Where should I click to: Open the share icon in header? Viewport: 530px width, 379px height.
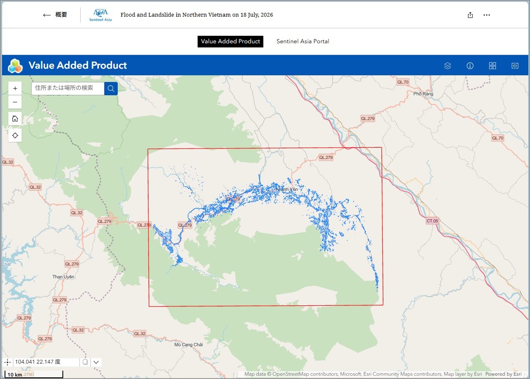click(x=470, y=15)
